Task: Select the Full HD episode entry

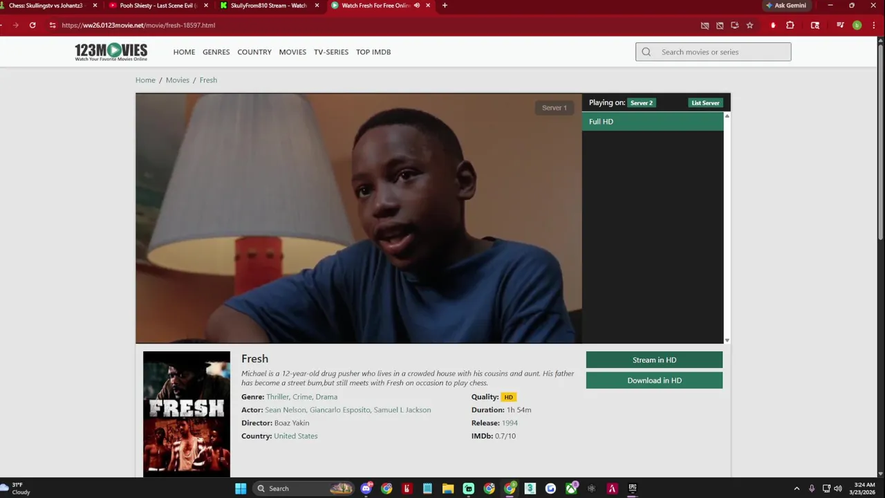Action: (x=653, y=122)
